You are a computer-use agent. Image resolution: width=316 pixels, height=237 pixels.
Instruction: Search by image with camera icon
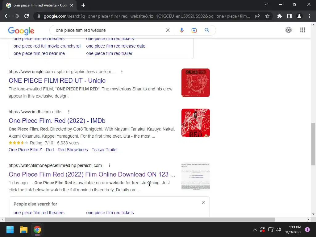click(194, 30)
